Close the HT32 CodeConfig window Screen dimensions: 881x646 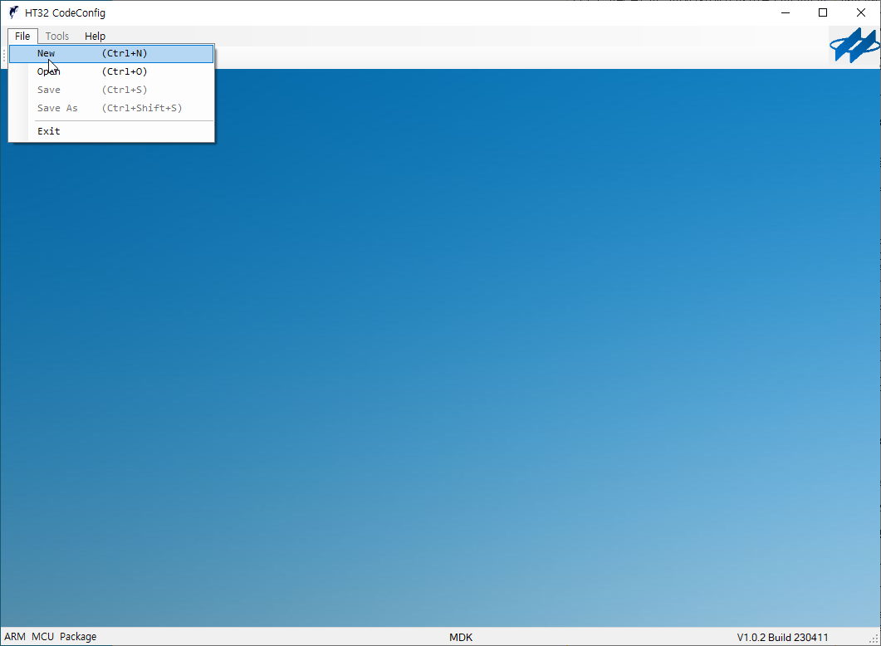click(861, 12)
